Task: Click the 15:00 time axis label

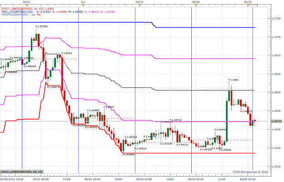Action: (119, 179)
